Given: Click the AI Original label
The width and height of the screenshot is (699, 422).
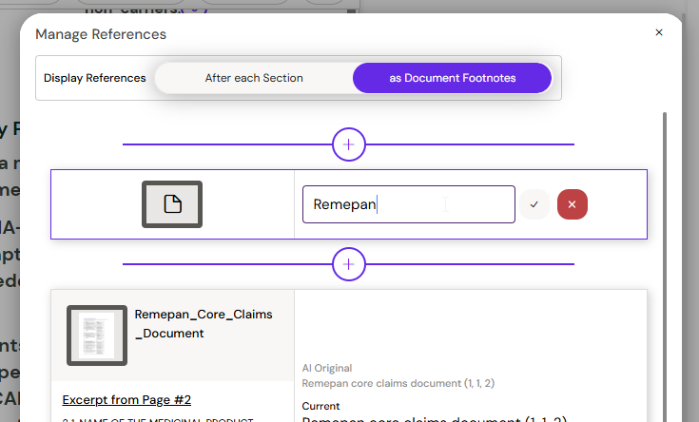Looking at the screenshot, I should [x=327, y=368].
